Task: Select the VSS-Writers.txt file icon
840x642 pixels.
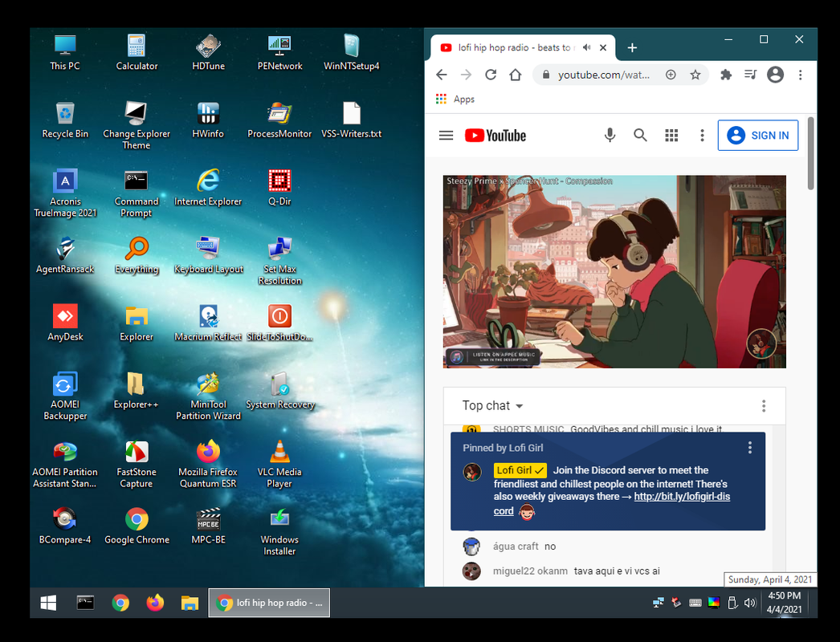Action: (352, 120)
